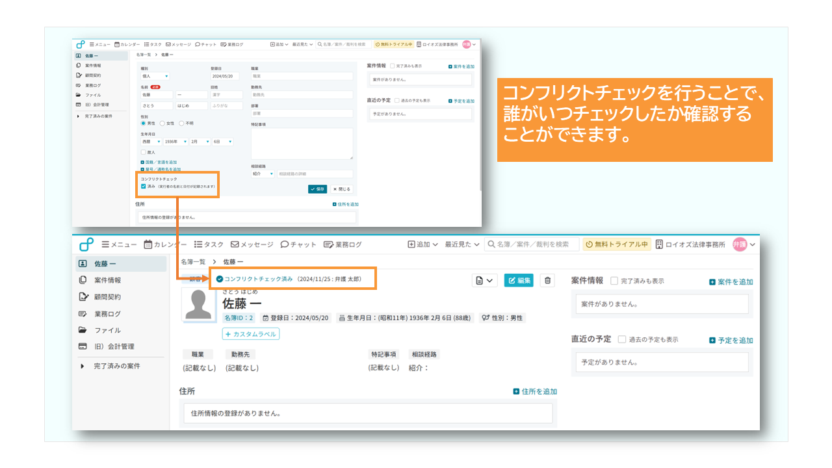832x468 pixels.
Task: Click the search field in the upper form window
Action: 344,44
